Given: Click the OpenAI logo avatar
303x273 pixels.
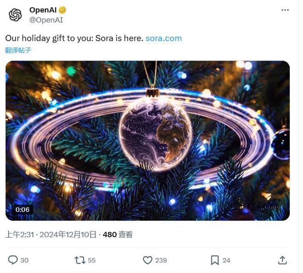Looking at the screenshot, I should point(15,15).
